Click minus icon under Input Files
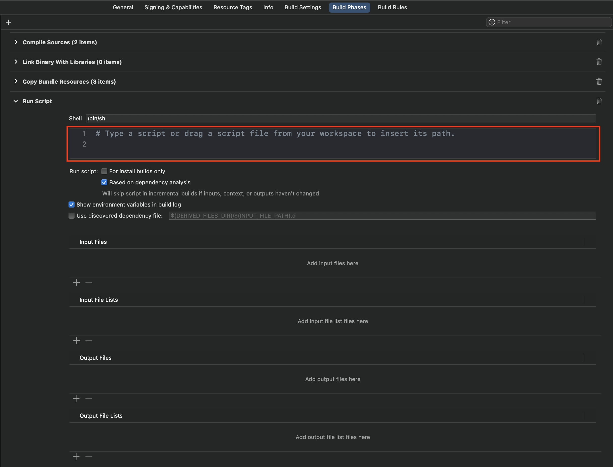 (x=89, y=283)
